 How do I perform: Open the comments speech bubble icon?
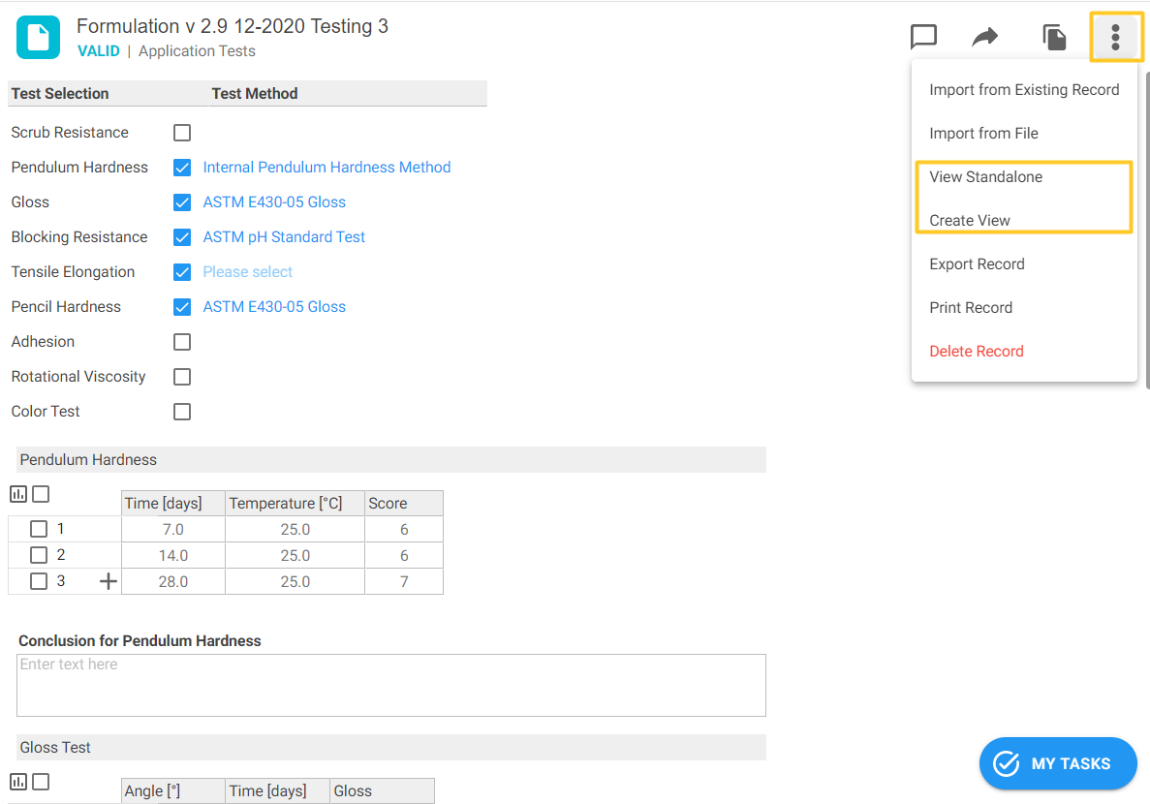923,36
